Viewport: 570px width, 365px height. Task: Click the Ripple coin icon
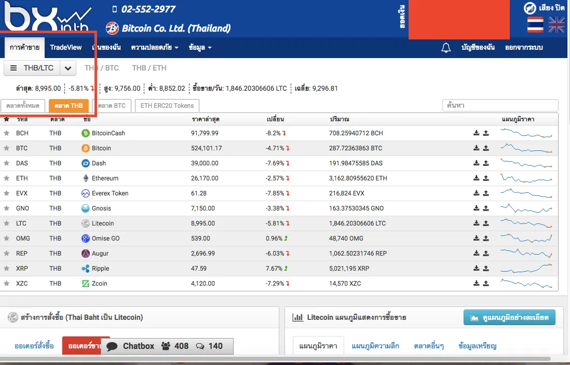click(x=86, y=269)
